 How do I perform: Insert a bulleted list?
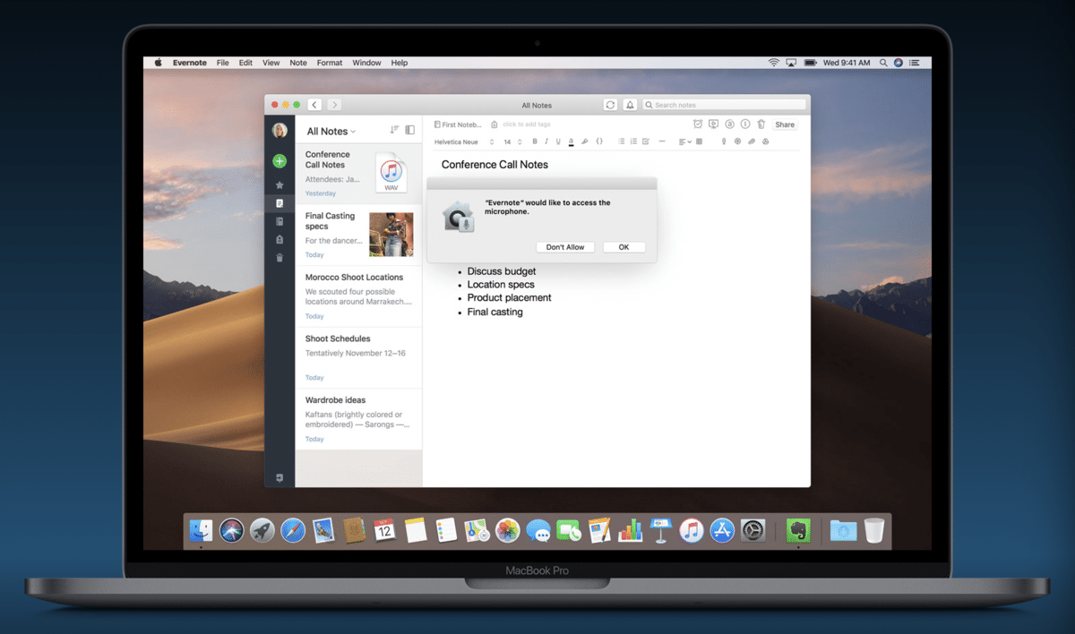point(622,141)
